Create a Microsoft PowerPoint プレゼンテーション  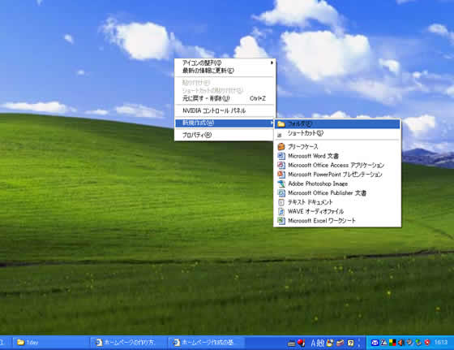coord(337,175)
